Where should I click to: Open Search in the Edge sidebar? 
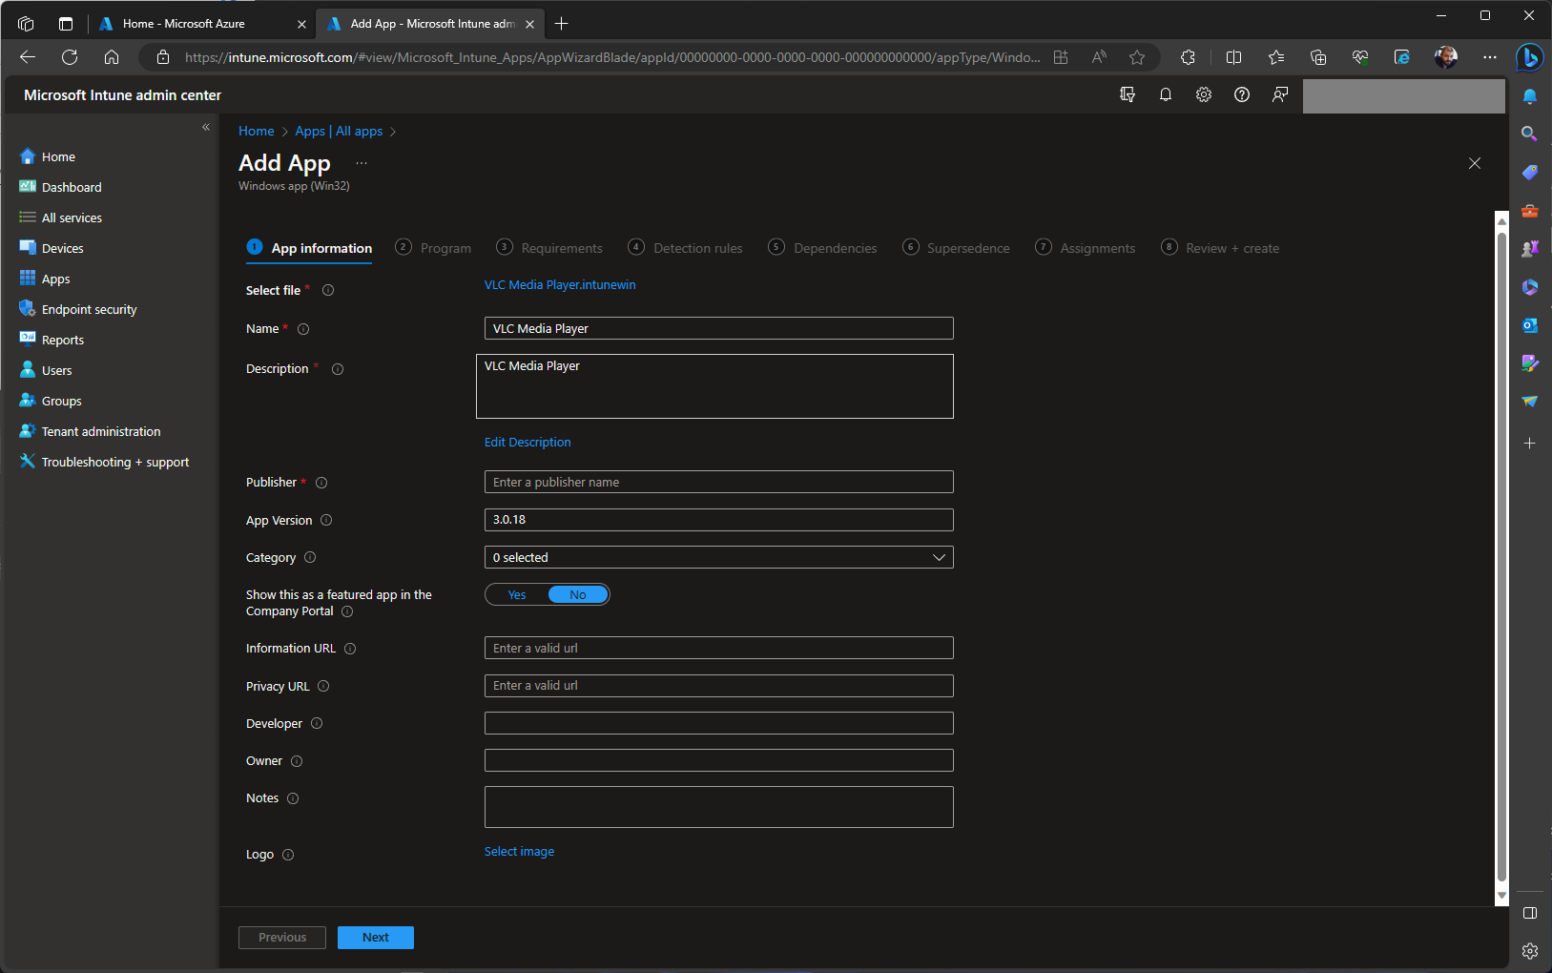1529,134
